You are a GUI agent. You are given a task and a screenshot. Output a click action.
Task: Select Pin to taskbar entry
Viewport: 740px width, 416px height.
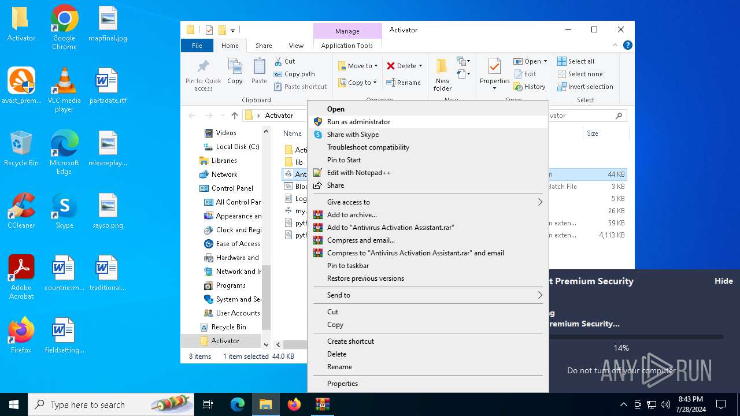click(x=428, y=266)
